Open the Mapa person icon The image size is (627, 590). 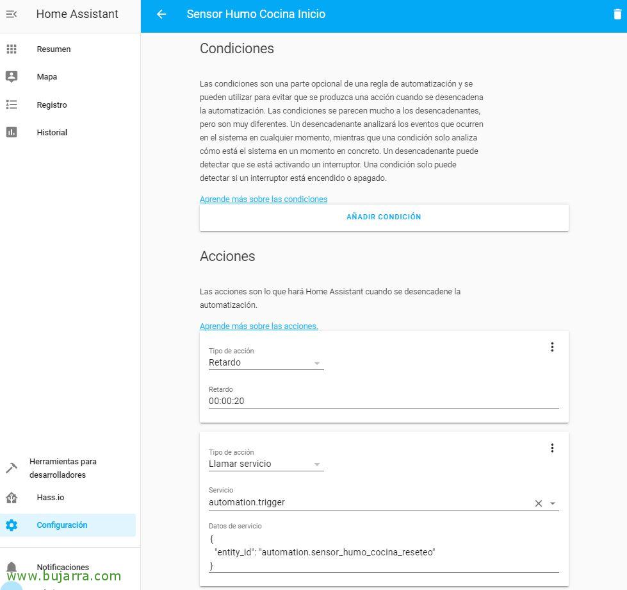(12, 77)
